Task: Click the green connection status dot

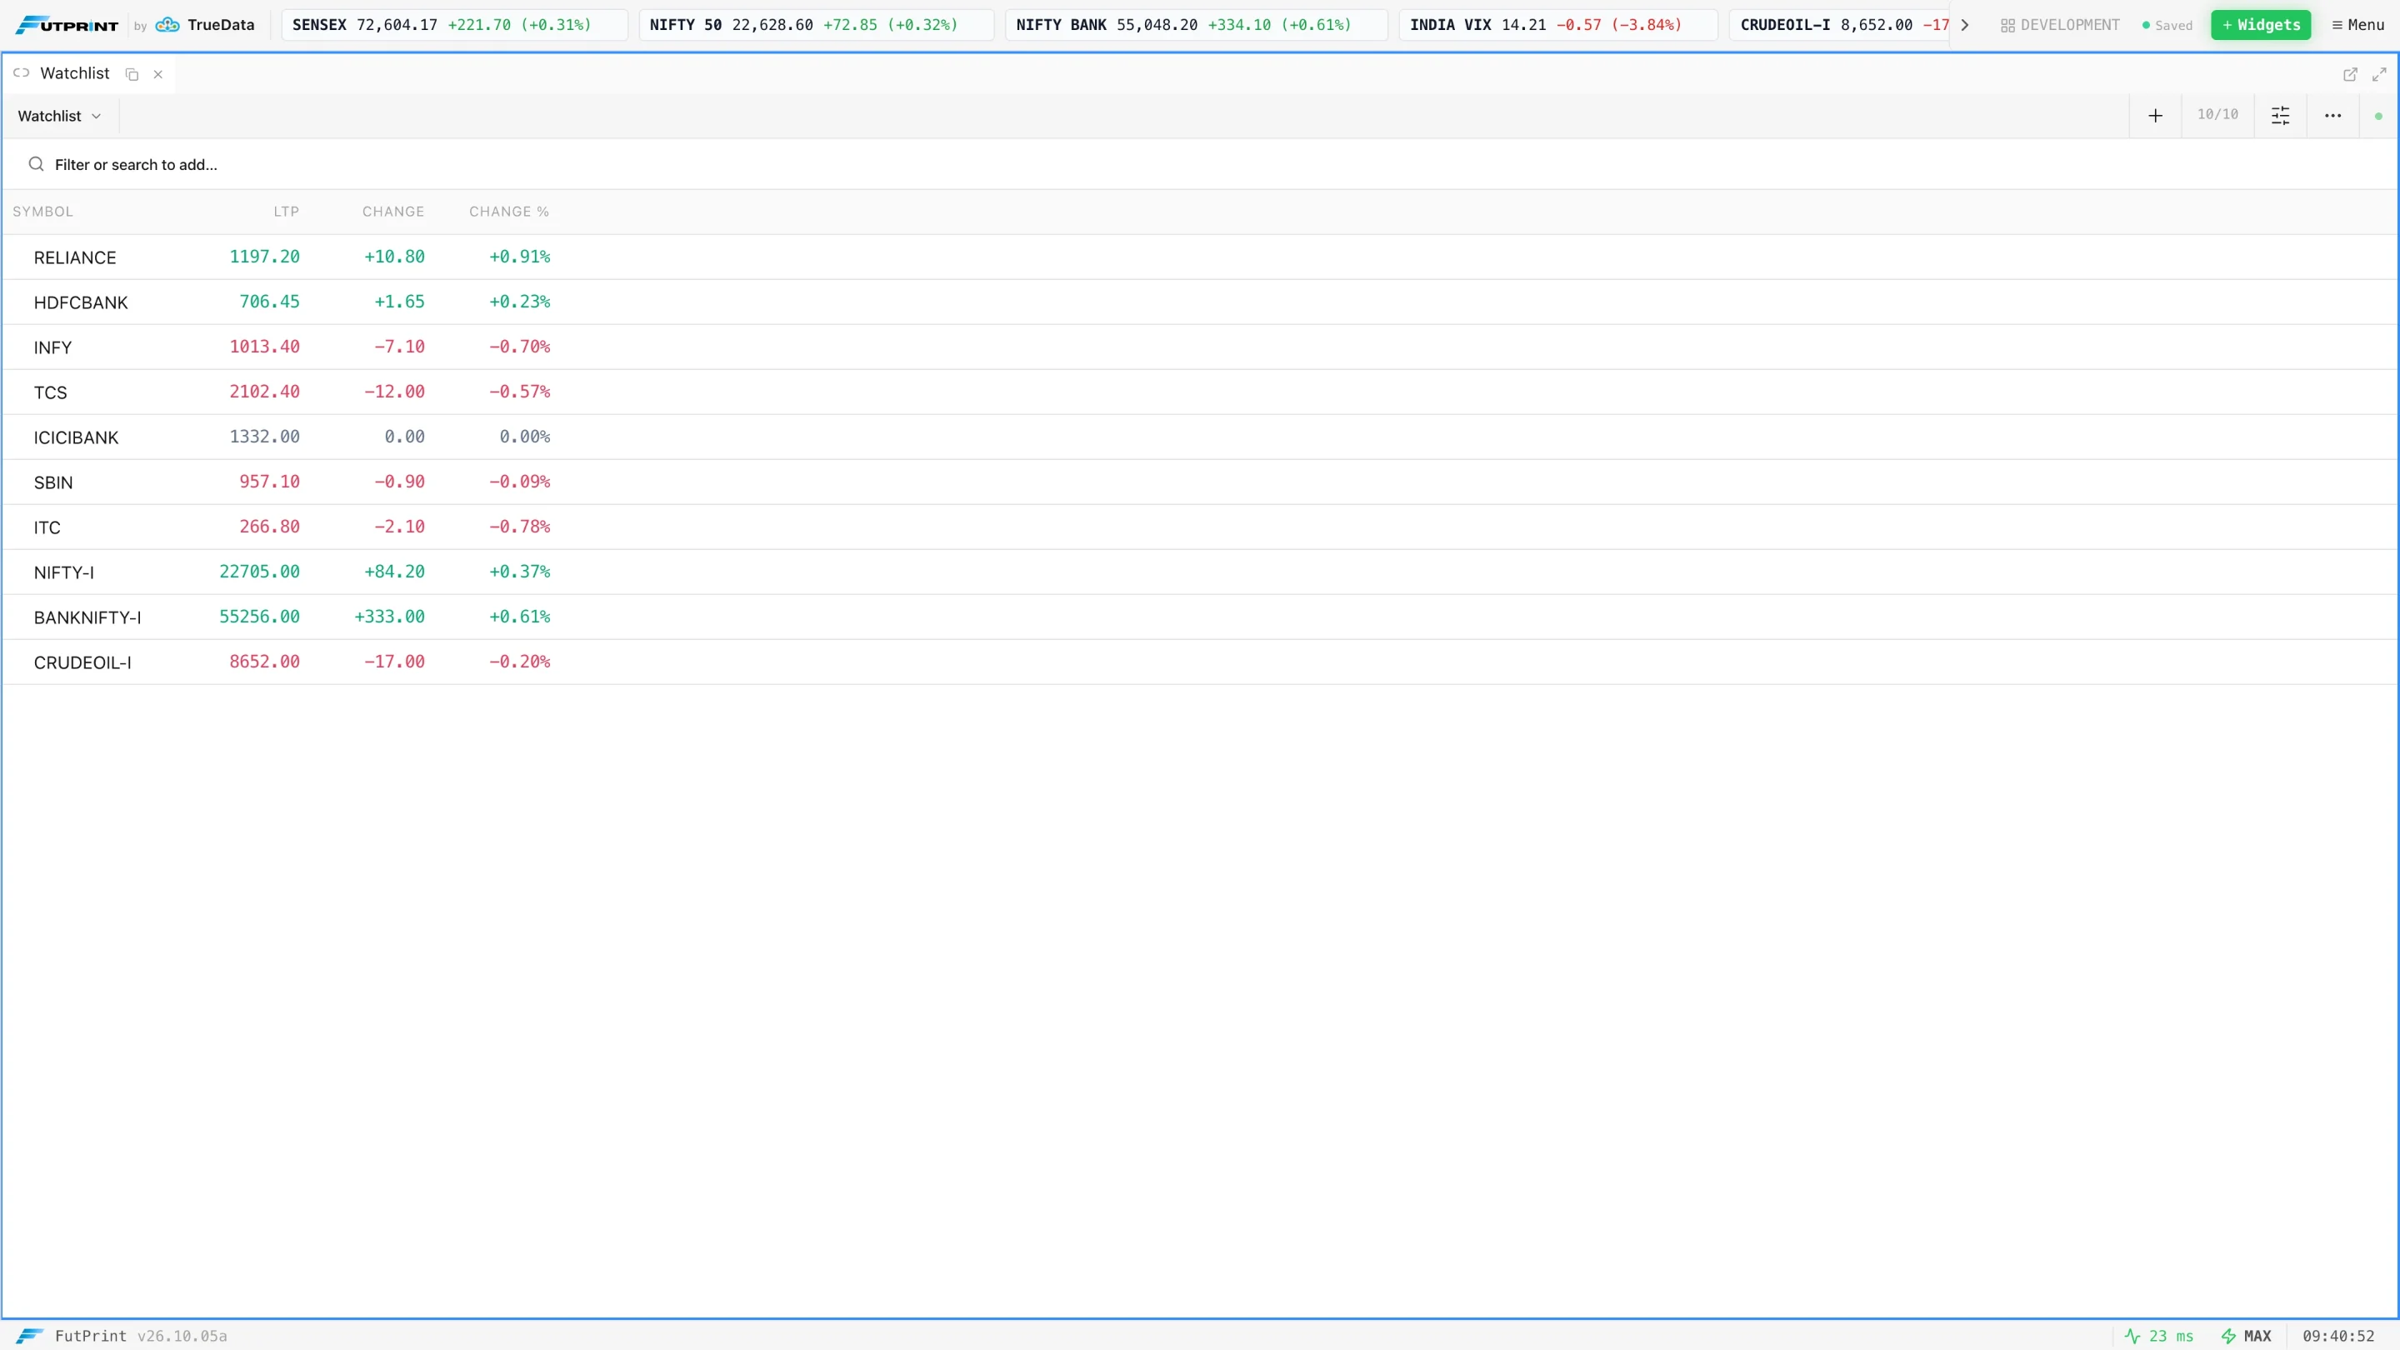Action: click(2377, 117)
